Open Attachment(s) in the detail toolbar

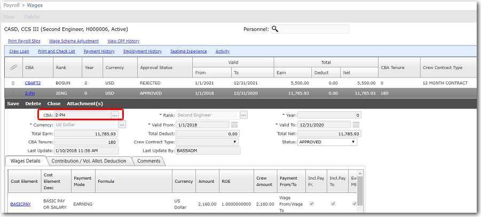click(x=85, y=104)
